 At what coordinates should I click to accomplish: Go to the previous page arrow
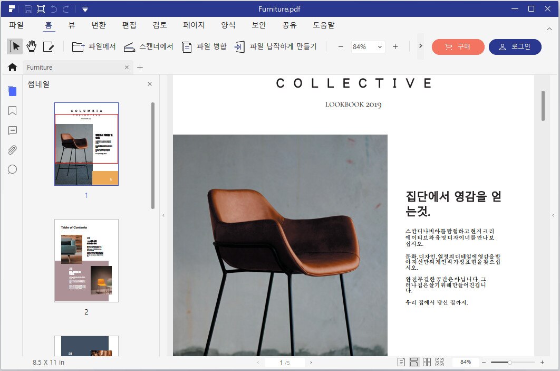(258, 363)
